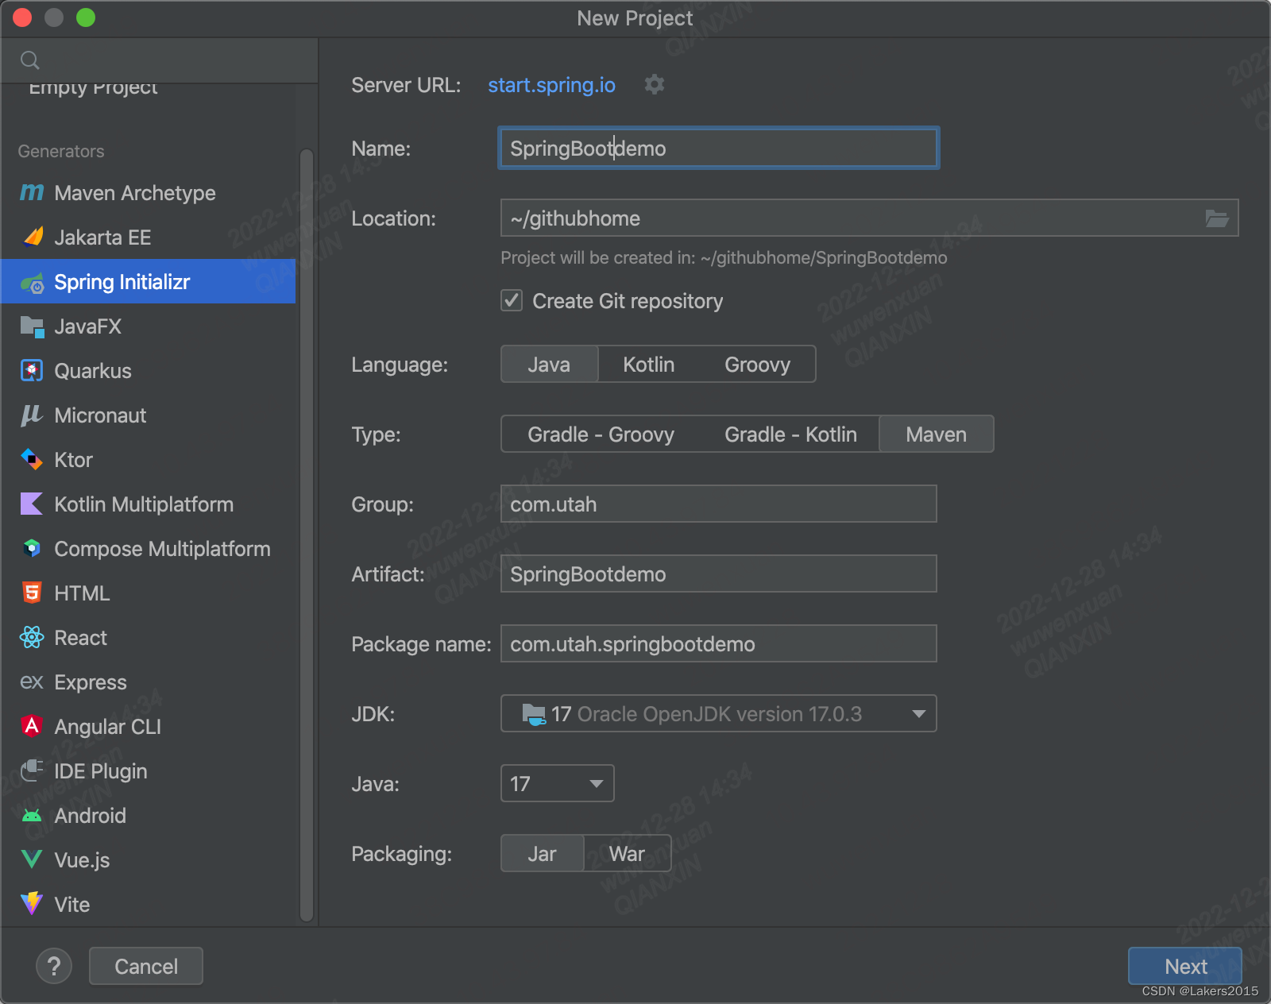Select Compose Multiplatform in generators list
The image size is (1271, 1004).
tap(162, 549)
